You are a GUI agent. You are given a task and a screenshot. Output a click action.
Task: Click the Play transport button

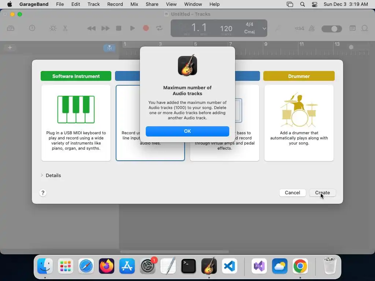pyautogui.click(x=132, y=28)
